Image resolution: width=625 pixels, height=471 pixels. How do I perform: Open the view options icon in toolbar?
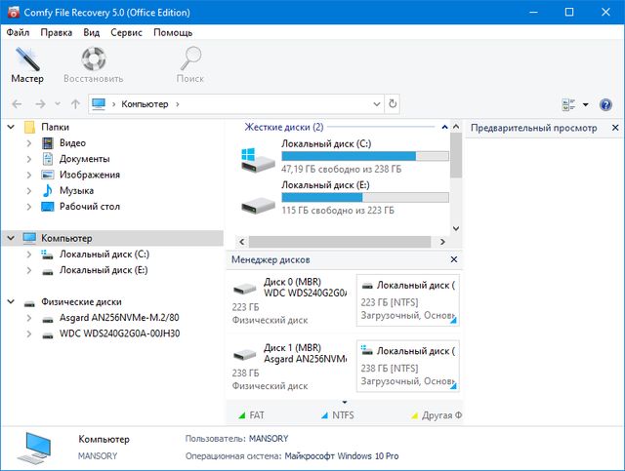click(x=569, y=104)
